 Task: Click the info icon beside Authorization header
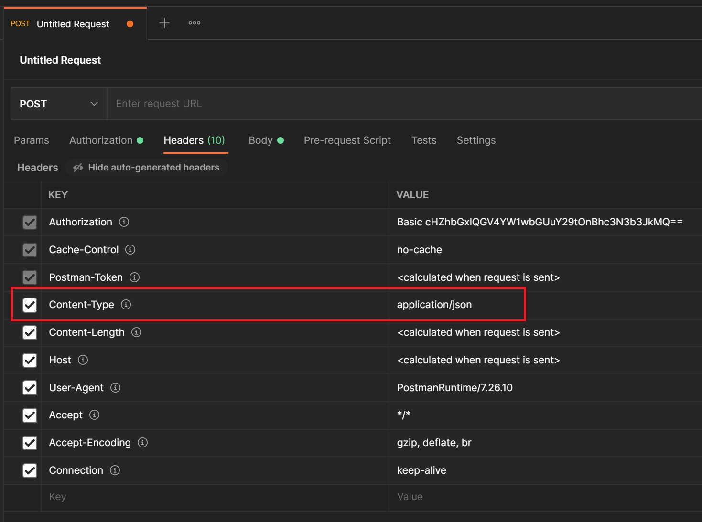point(124,222)
